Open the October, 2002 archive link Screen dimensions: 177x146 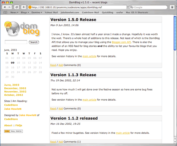(13, 95)
